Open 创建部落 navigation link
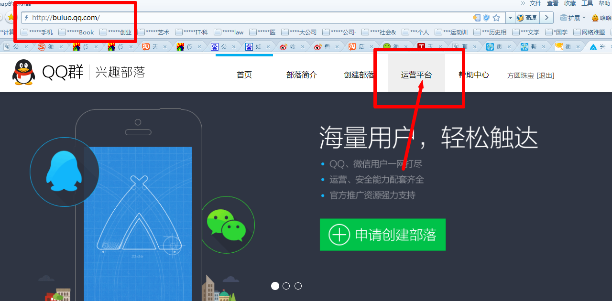 click(359, 75)
